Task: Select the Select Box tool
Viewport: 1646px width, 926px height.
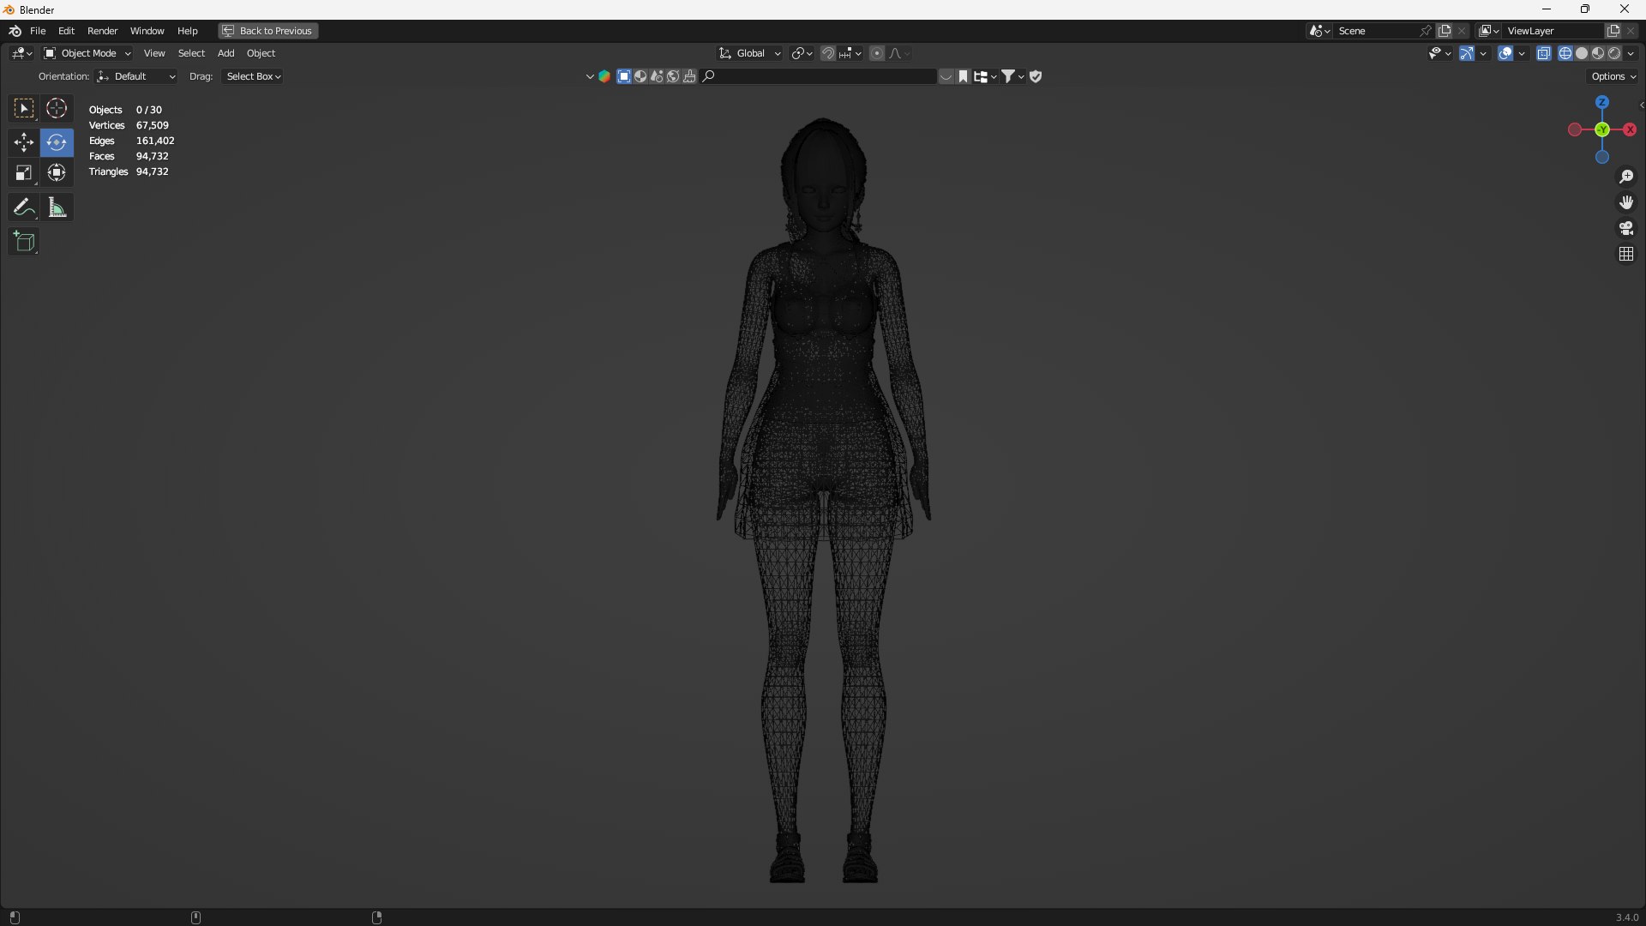Action: tap(24, 109)
